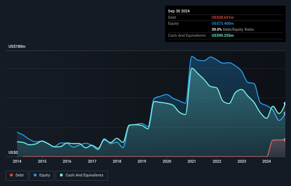Click the 2024 label on the time axis

point(267,162)
